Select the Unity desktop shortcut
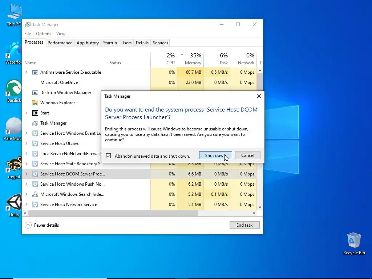 tap(14, 205)
